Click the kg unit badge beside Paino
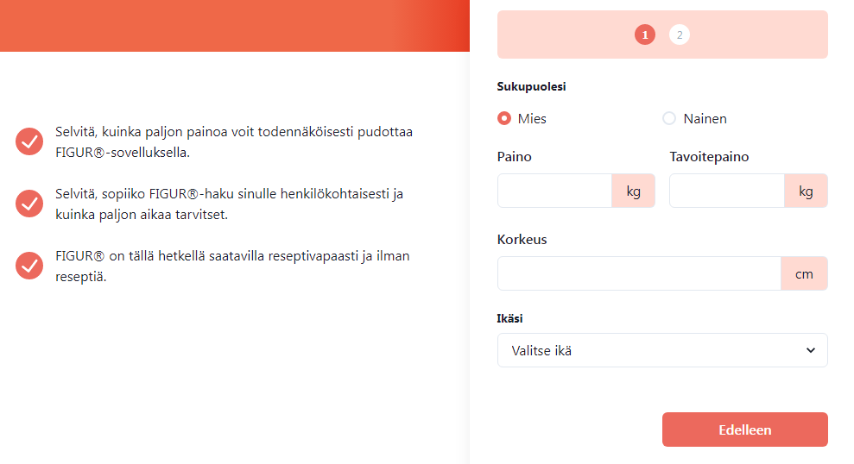This screenshot has height=464, width=854. pos(633,191)
